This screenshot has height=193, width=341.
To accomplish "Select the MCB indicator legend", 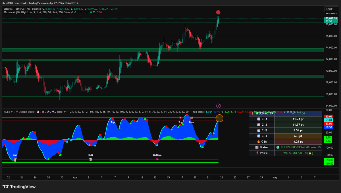I will coord(104,112).
